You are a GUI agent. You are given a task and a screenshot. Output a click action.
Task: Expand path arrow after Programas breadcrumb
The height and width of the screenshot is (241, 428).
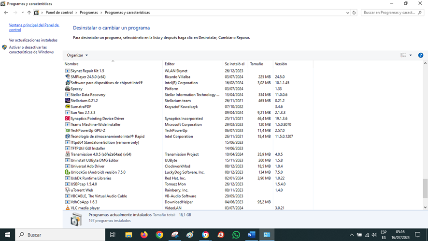[101, 13]
